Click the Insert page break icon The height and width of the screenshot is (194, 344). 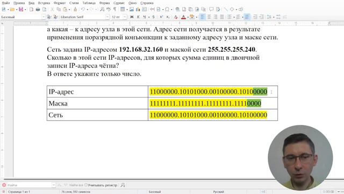(152, 9)
